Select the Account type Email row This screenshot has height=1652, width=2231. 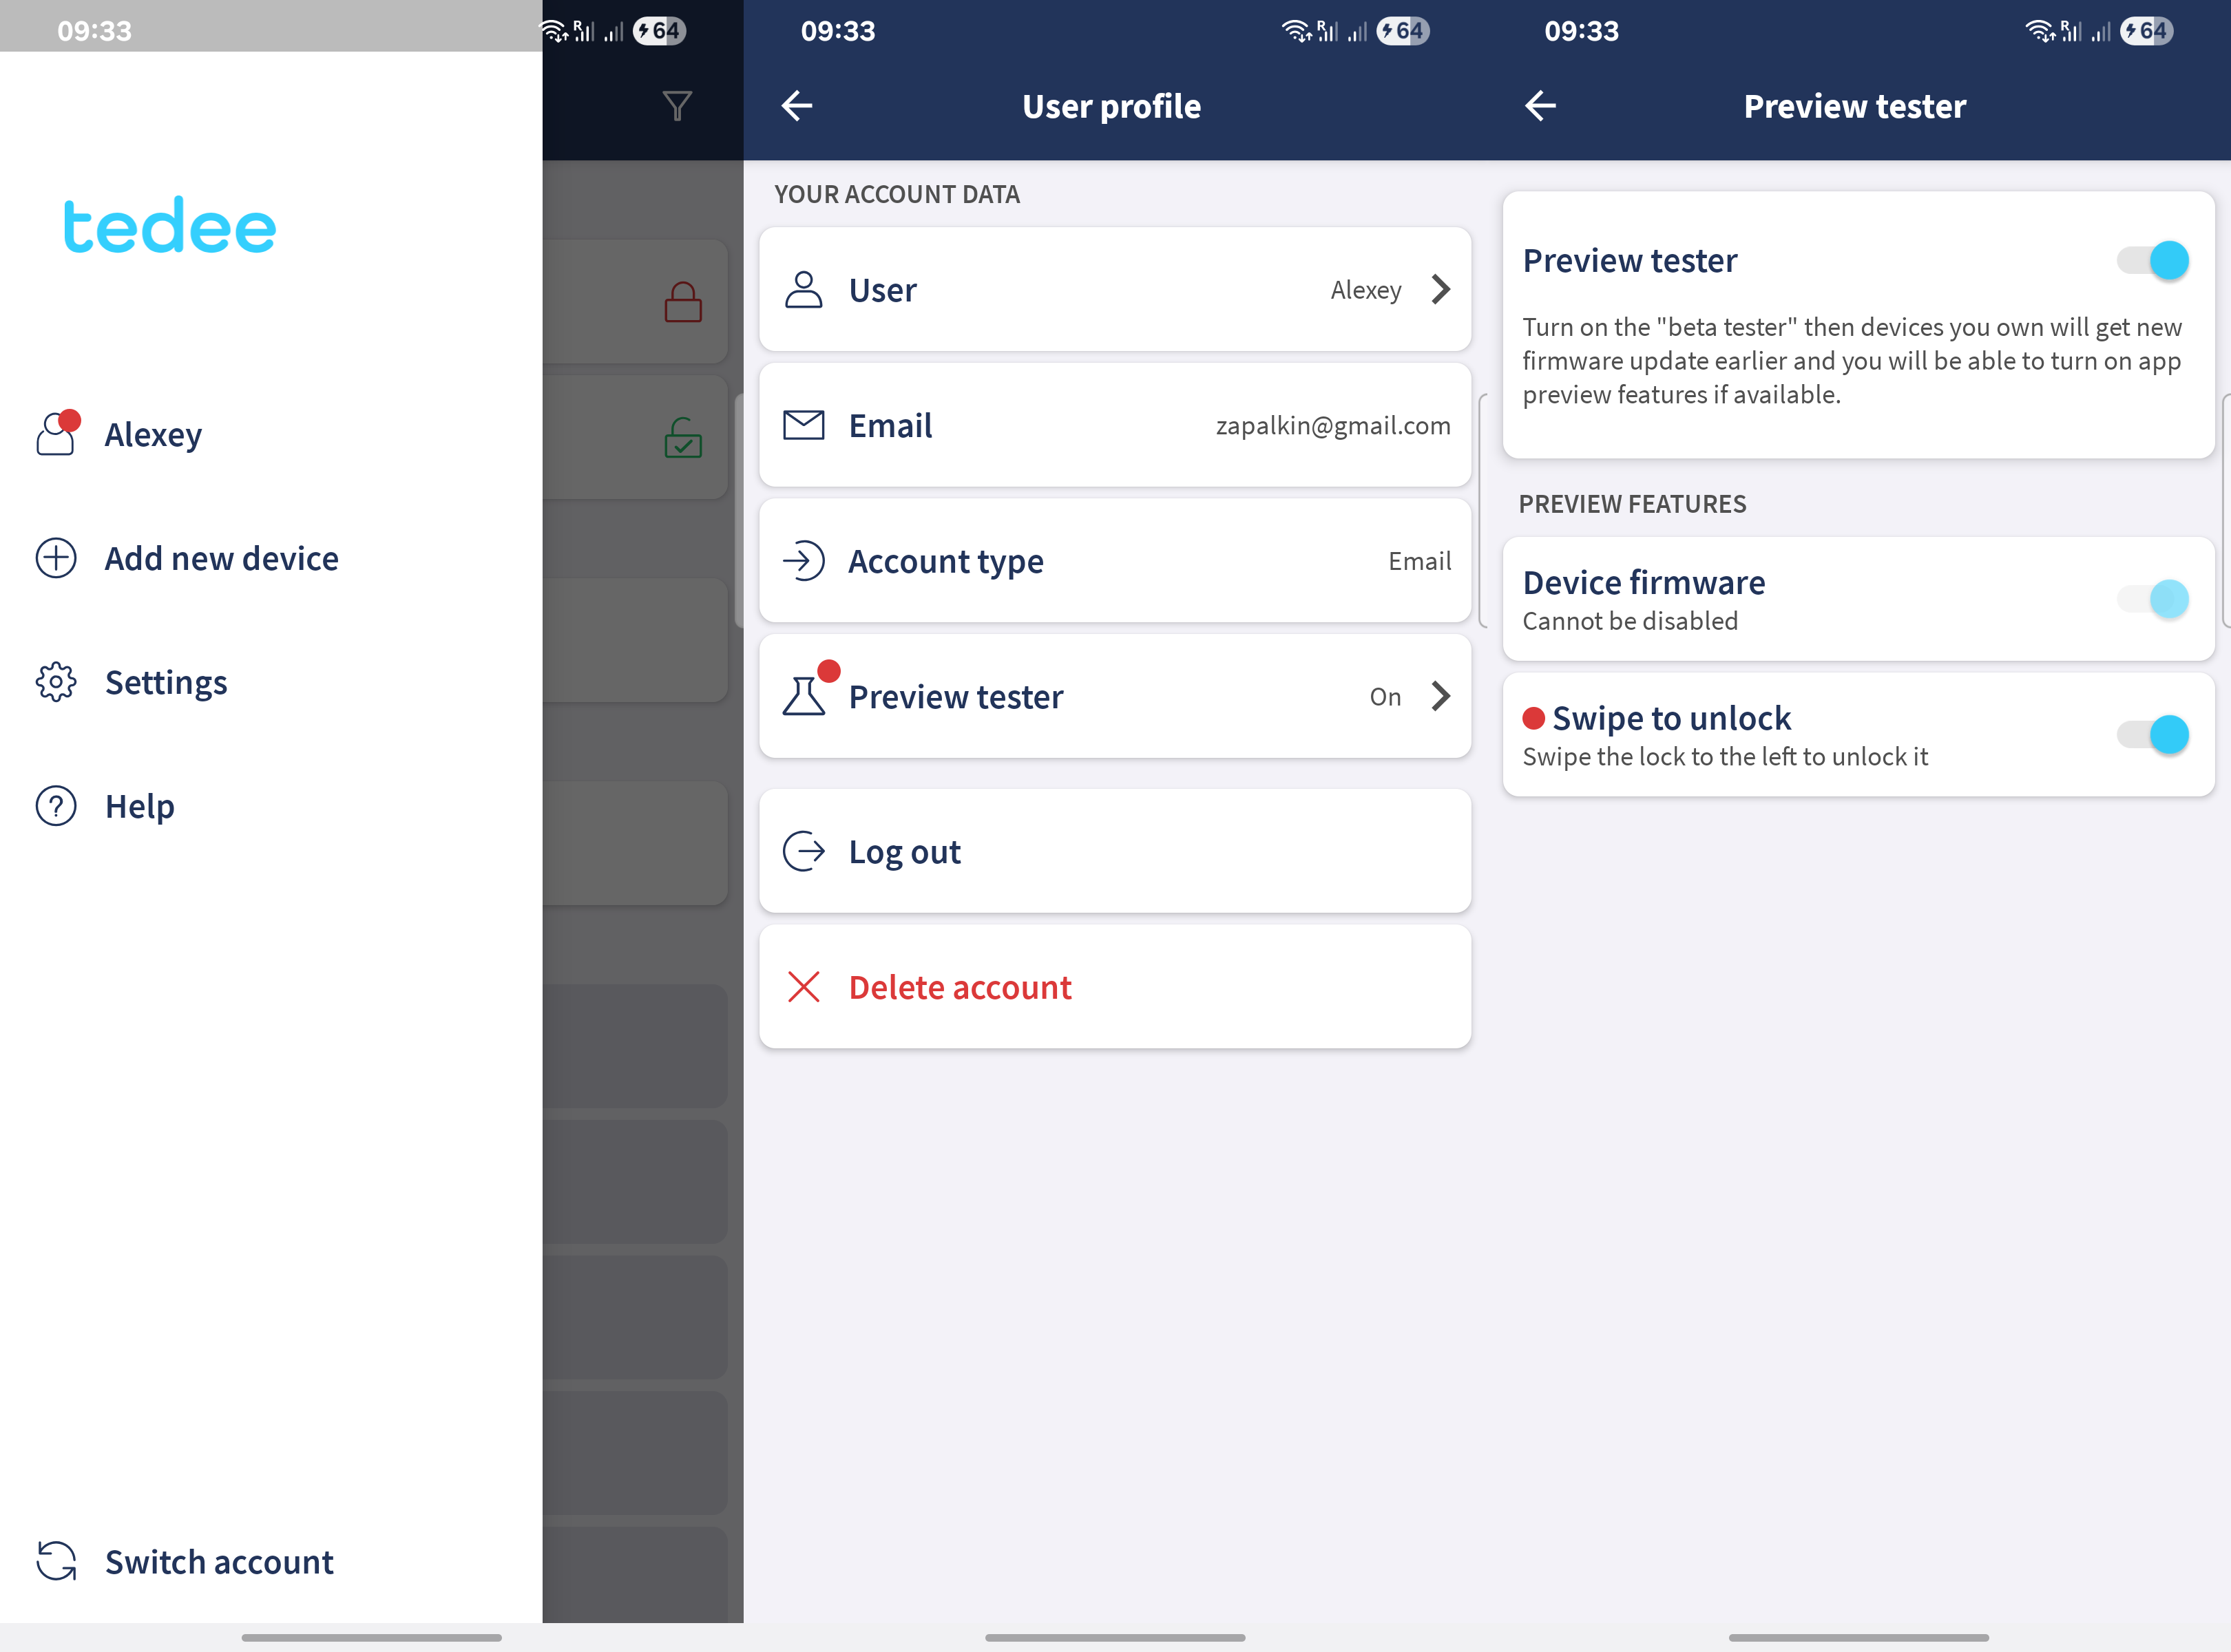tap(1115, 561)
